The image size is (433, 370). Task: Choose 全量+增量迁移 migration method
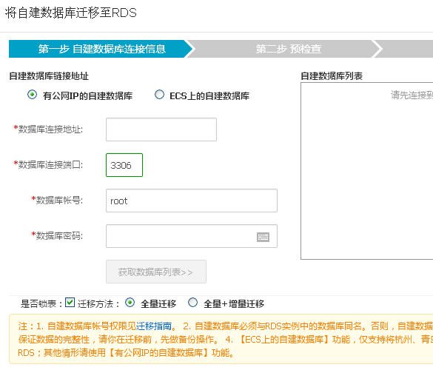[x=192, y=303]
